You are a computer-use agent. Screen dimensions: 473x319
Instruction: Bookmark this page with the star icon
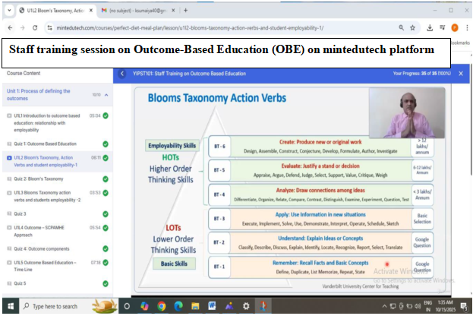(413, 27)
